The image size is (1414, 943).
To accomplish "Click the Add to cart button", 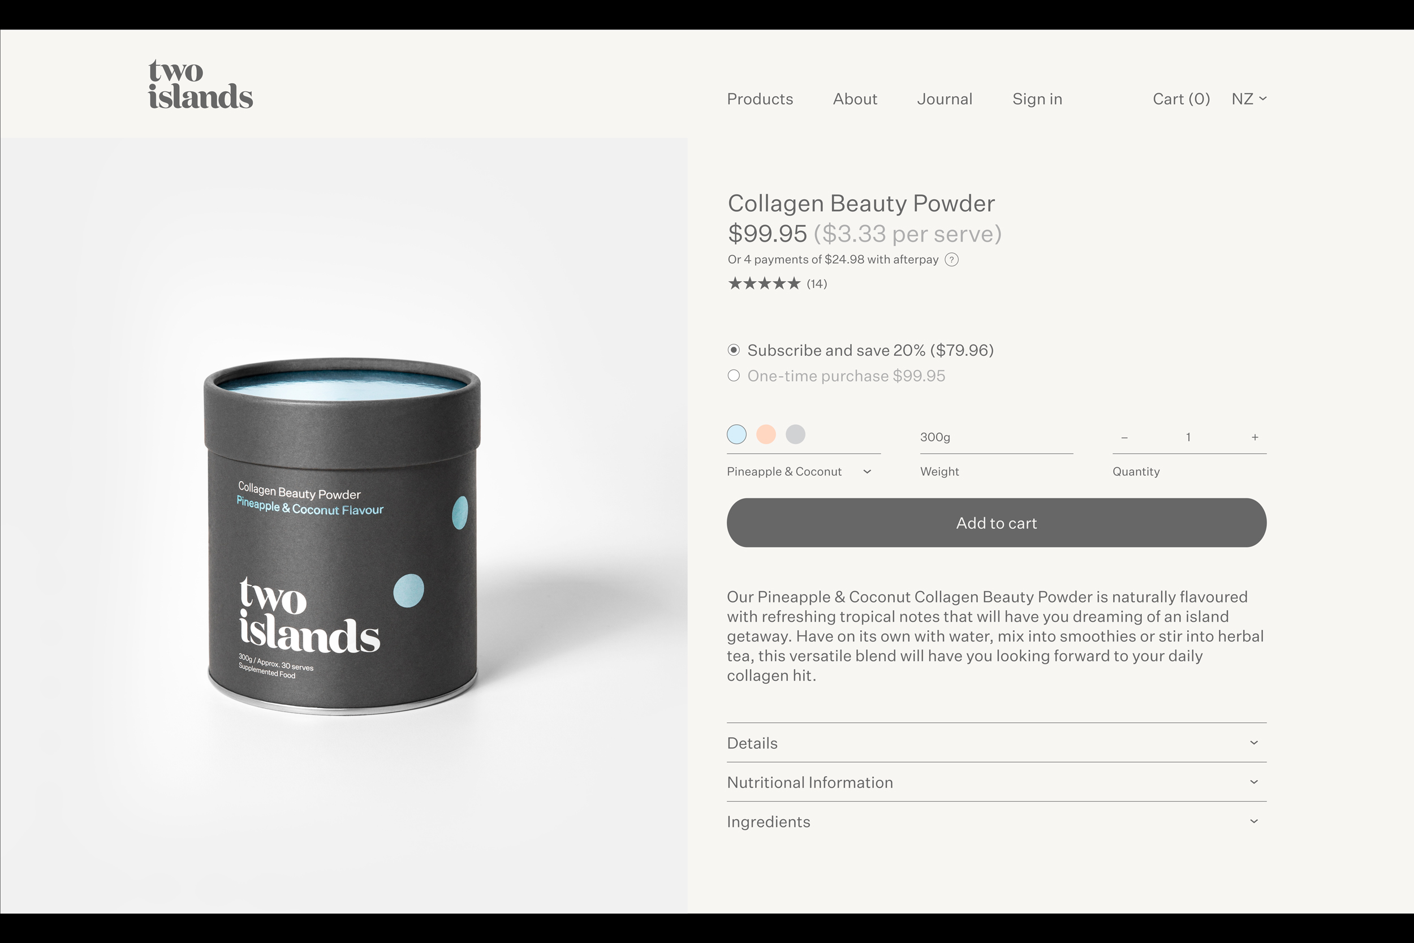I will pyautogui.click(x=996, y=523).
